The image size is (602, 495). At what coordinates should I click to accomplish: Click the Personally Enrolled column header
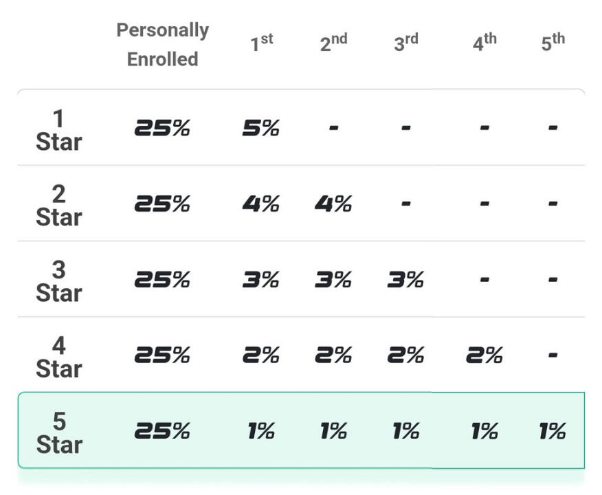click(162, 45)
